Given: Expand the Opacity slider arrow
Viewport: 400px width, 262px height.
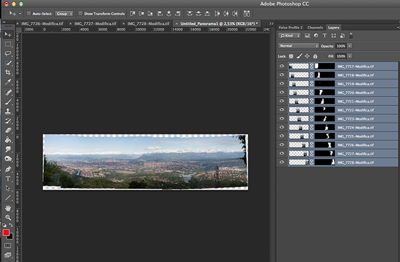Looking at the screenshot, I should (350, 45).
